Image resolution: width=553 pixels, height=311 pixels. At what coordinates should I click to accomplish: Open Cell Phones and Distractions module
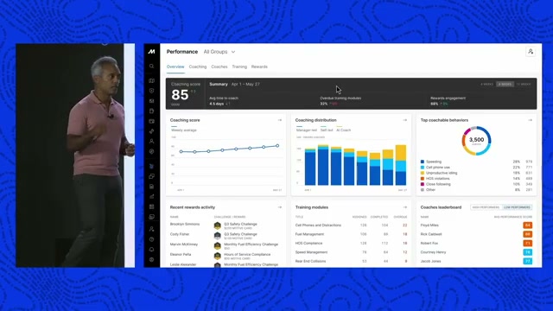pyautogui.click(x=318, y=225)
